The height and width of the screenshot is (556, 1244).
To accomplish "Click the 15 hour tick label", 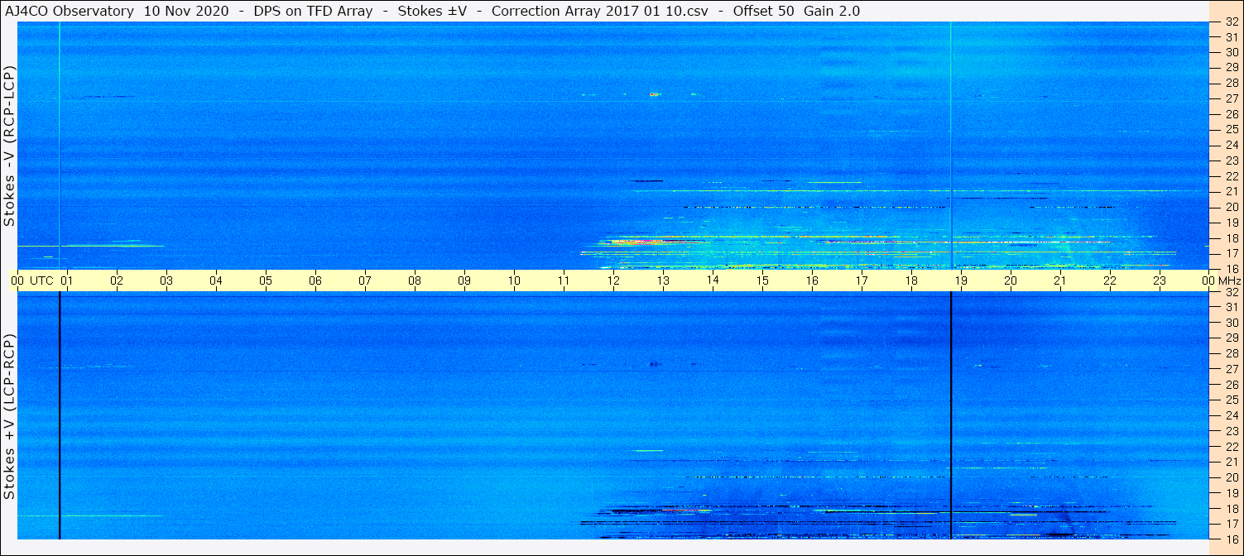I will tap(762, 280).
